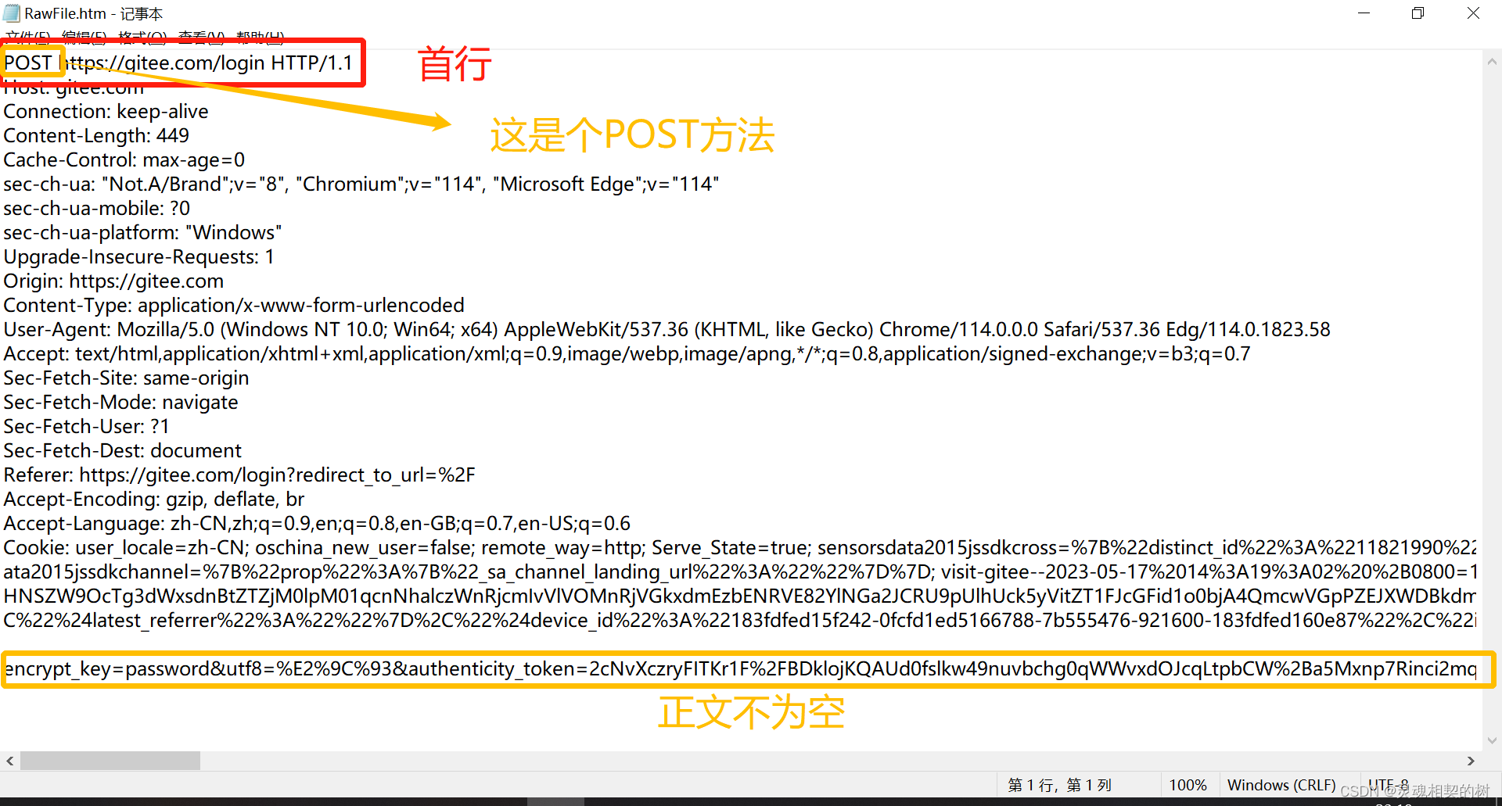Click the horizontal scrollbar left arrow
Screen dimensions: 1502x806
point(9,761)
